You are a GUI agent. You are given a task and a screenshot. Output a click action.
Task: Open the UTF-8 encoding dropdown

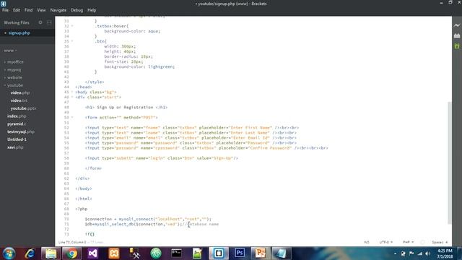click(386, 242)
